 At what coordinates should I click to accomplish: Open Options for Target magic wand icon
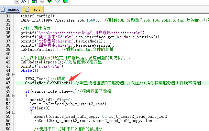24,1
